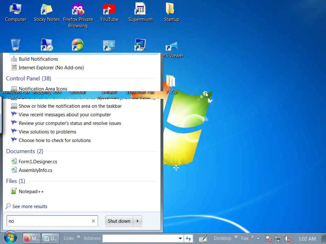Select the YouTube desktop shortcut
326x244 pixels.
click(109, 12)
